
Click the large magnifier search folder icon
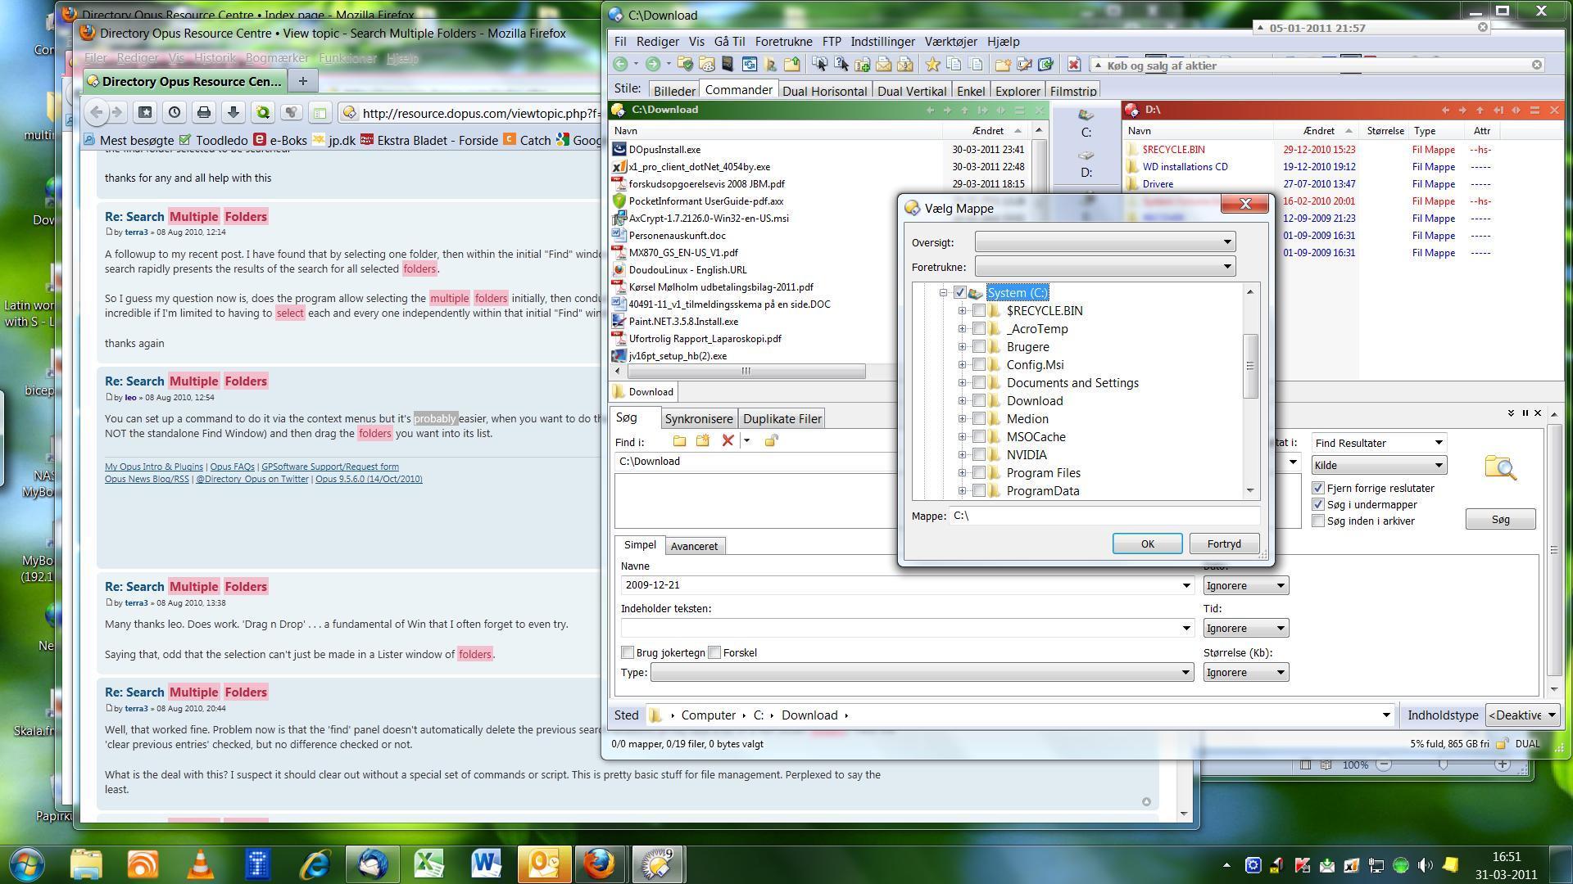point(1500,468)
